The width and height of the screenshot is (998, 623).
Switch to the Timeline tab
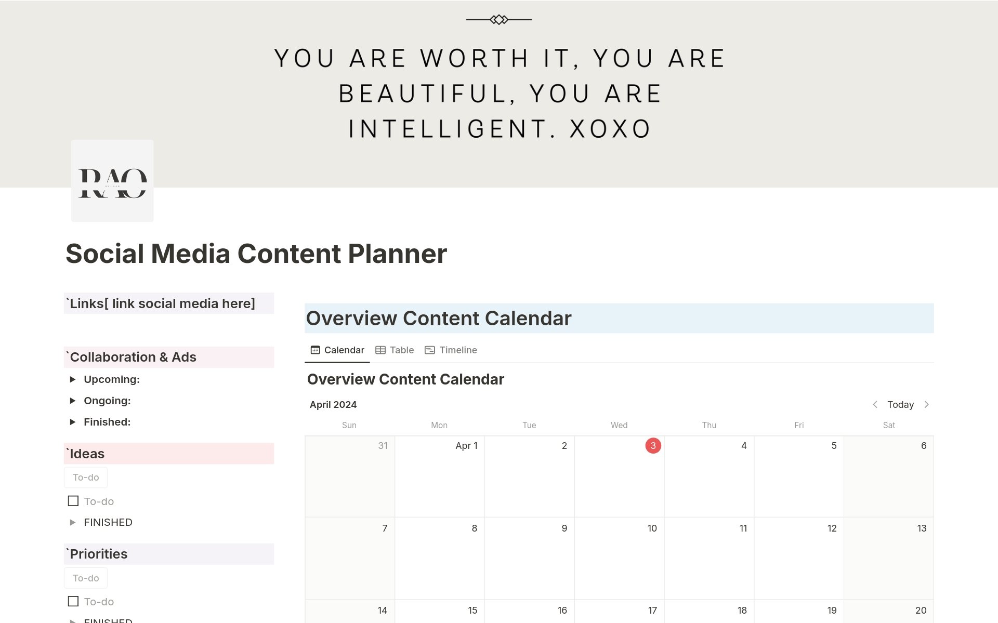tap(457, 350)
